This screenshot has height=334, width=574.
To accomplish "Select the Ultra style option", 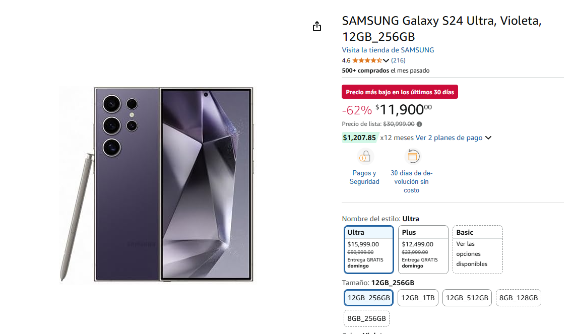I will [x=368, y=249].
